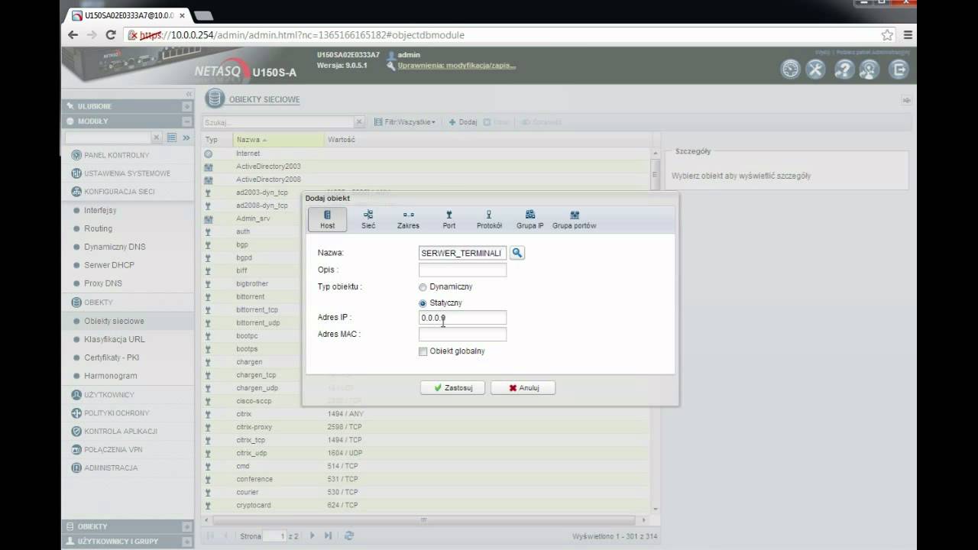Expand the modules with double chevron icon
The height and width of the screenshot is (550, 978).
186,137
